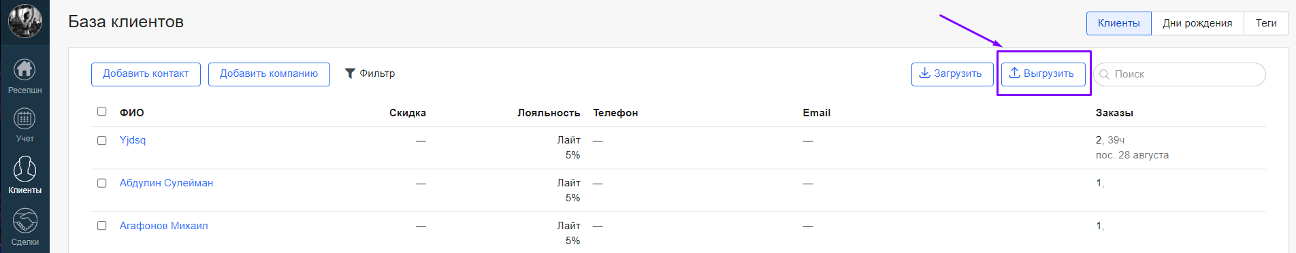The width and height of the screenshot is (1296, 253).
Task: Open the Учет calendar icon in sidebar
Action: [25, 118]
